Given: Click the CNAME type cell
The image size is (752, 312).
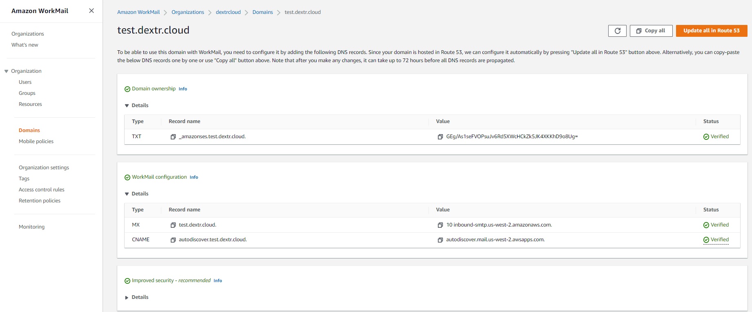Looking at the screenshot, I should 141,240.
